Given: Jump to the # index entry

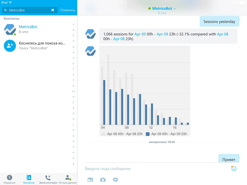Looking at the screenshot, I should [x=73, y=164].
